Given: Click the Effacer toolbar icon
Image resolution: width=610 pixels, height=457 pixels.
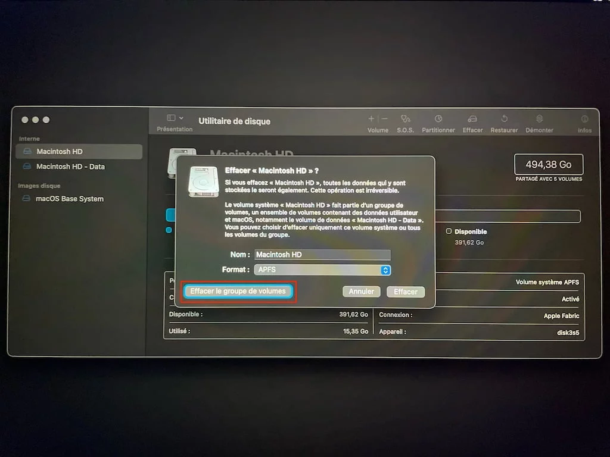Looking at the screenshot, I should [x=472, y=118].
